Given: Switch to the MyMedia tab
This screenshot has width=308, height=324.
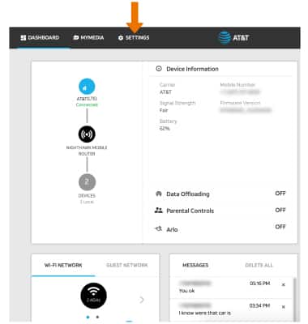Looking at the screenshot, I should coord(88,37).
